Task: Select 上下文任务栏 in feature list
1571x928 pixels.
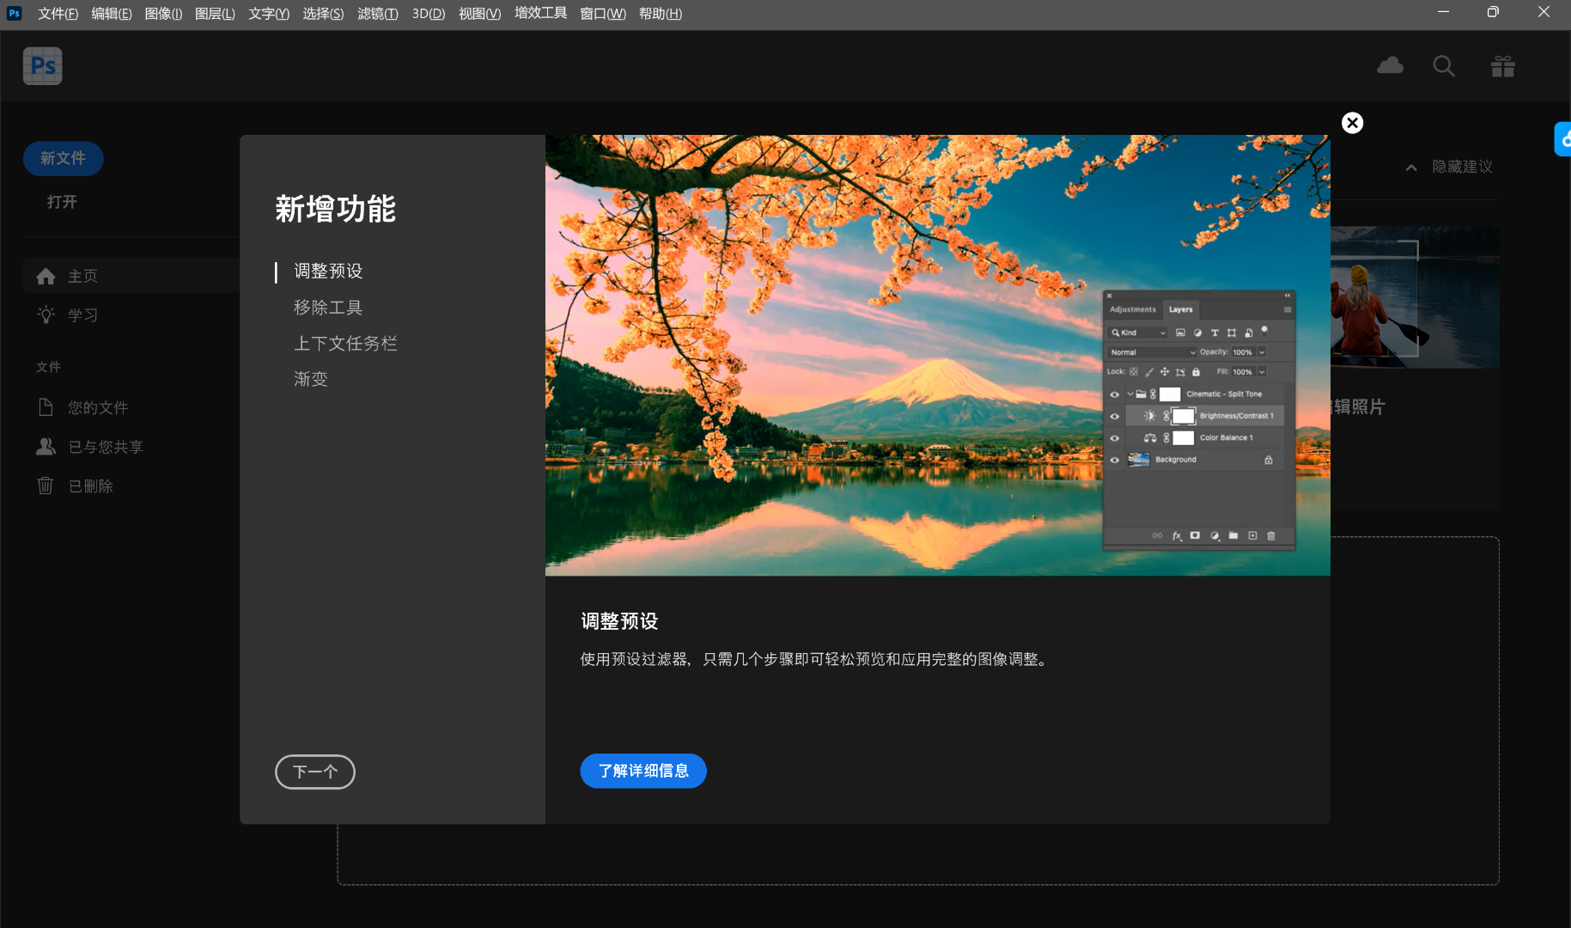Action: tap(345, 344)
